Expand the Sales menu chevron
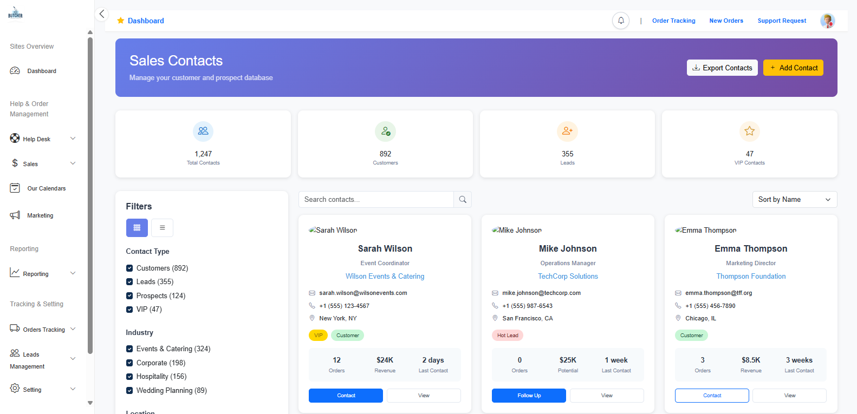857x414 pixels. (73, 163)
